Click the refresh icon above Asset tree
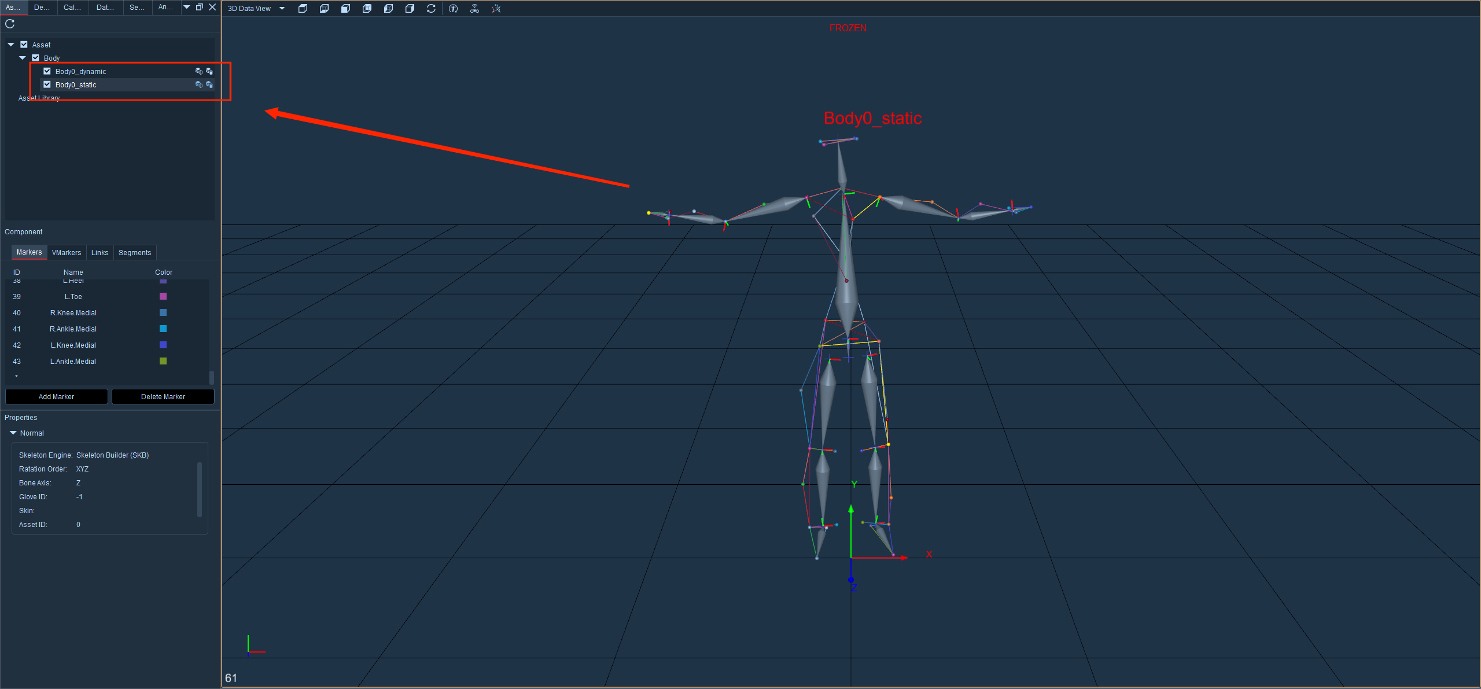The height and width of the screenshot is (689, 1481). coord(10,24)
